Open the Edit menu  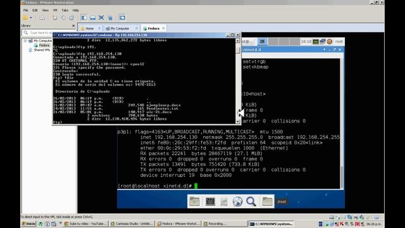point(35,10)
